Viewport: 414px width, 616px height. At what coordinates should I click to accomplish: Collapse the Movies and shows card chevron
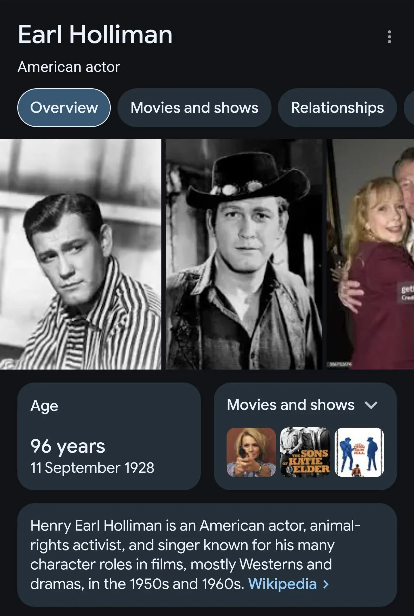click(371, 405)
